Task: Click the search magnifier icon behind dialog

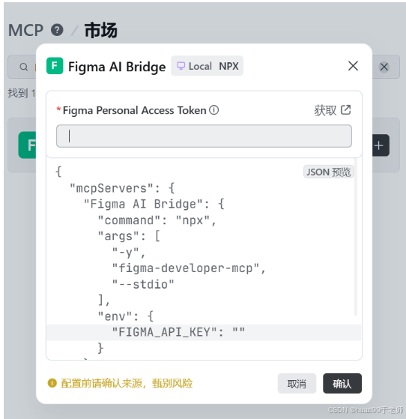Action: [24, 67]
